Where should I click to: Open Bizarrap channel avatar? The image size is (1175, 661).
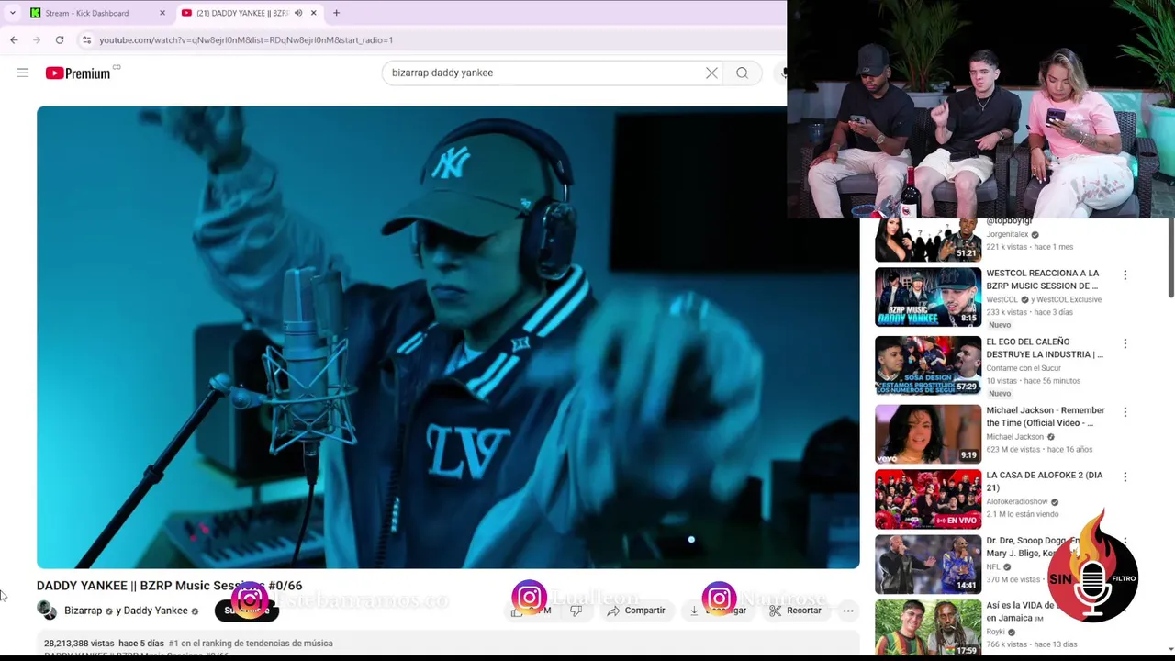pyautogui.click(x=46, y=611)
